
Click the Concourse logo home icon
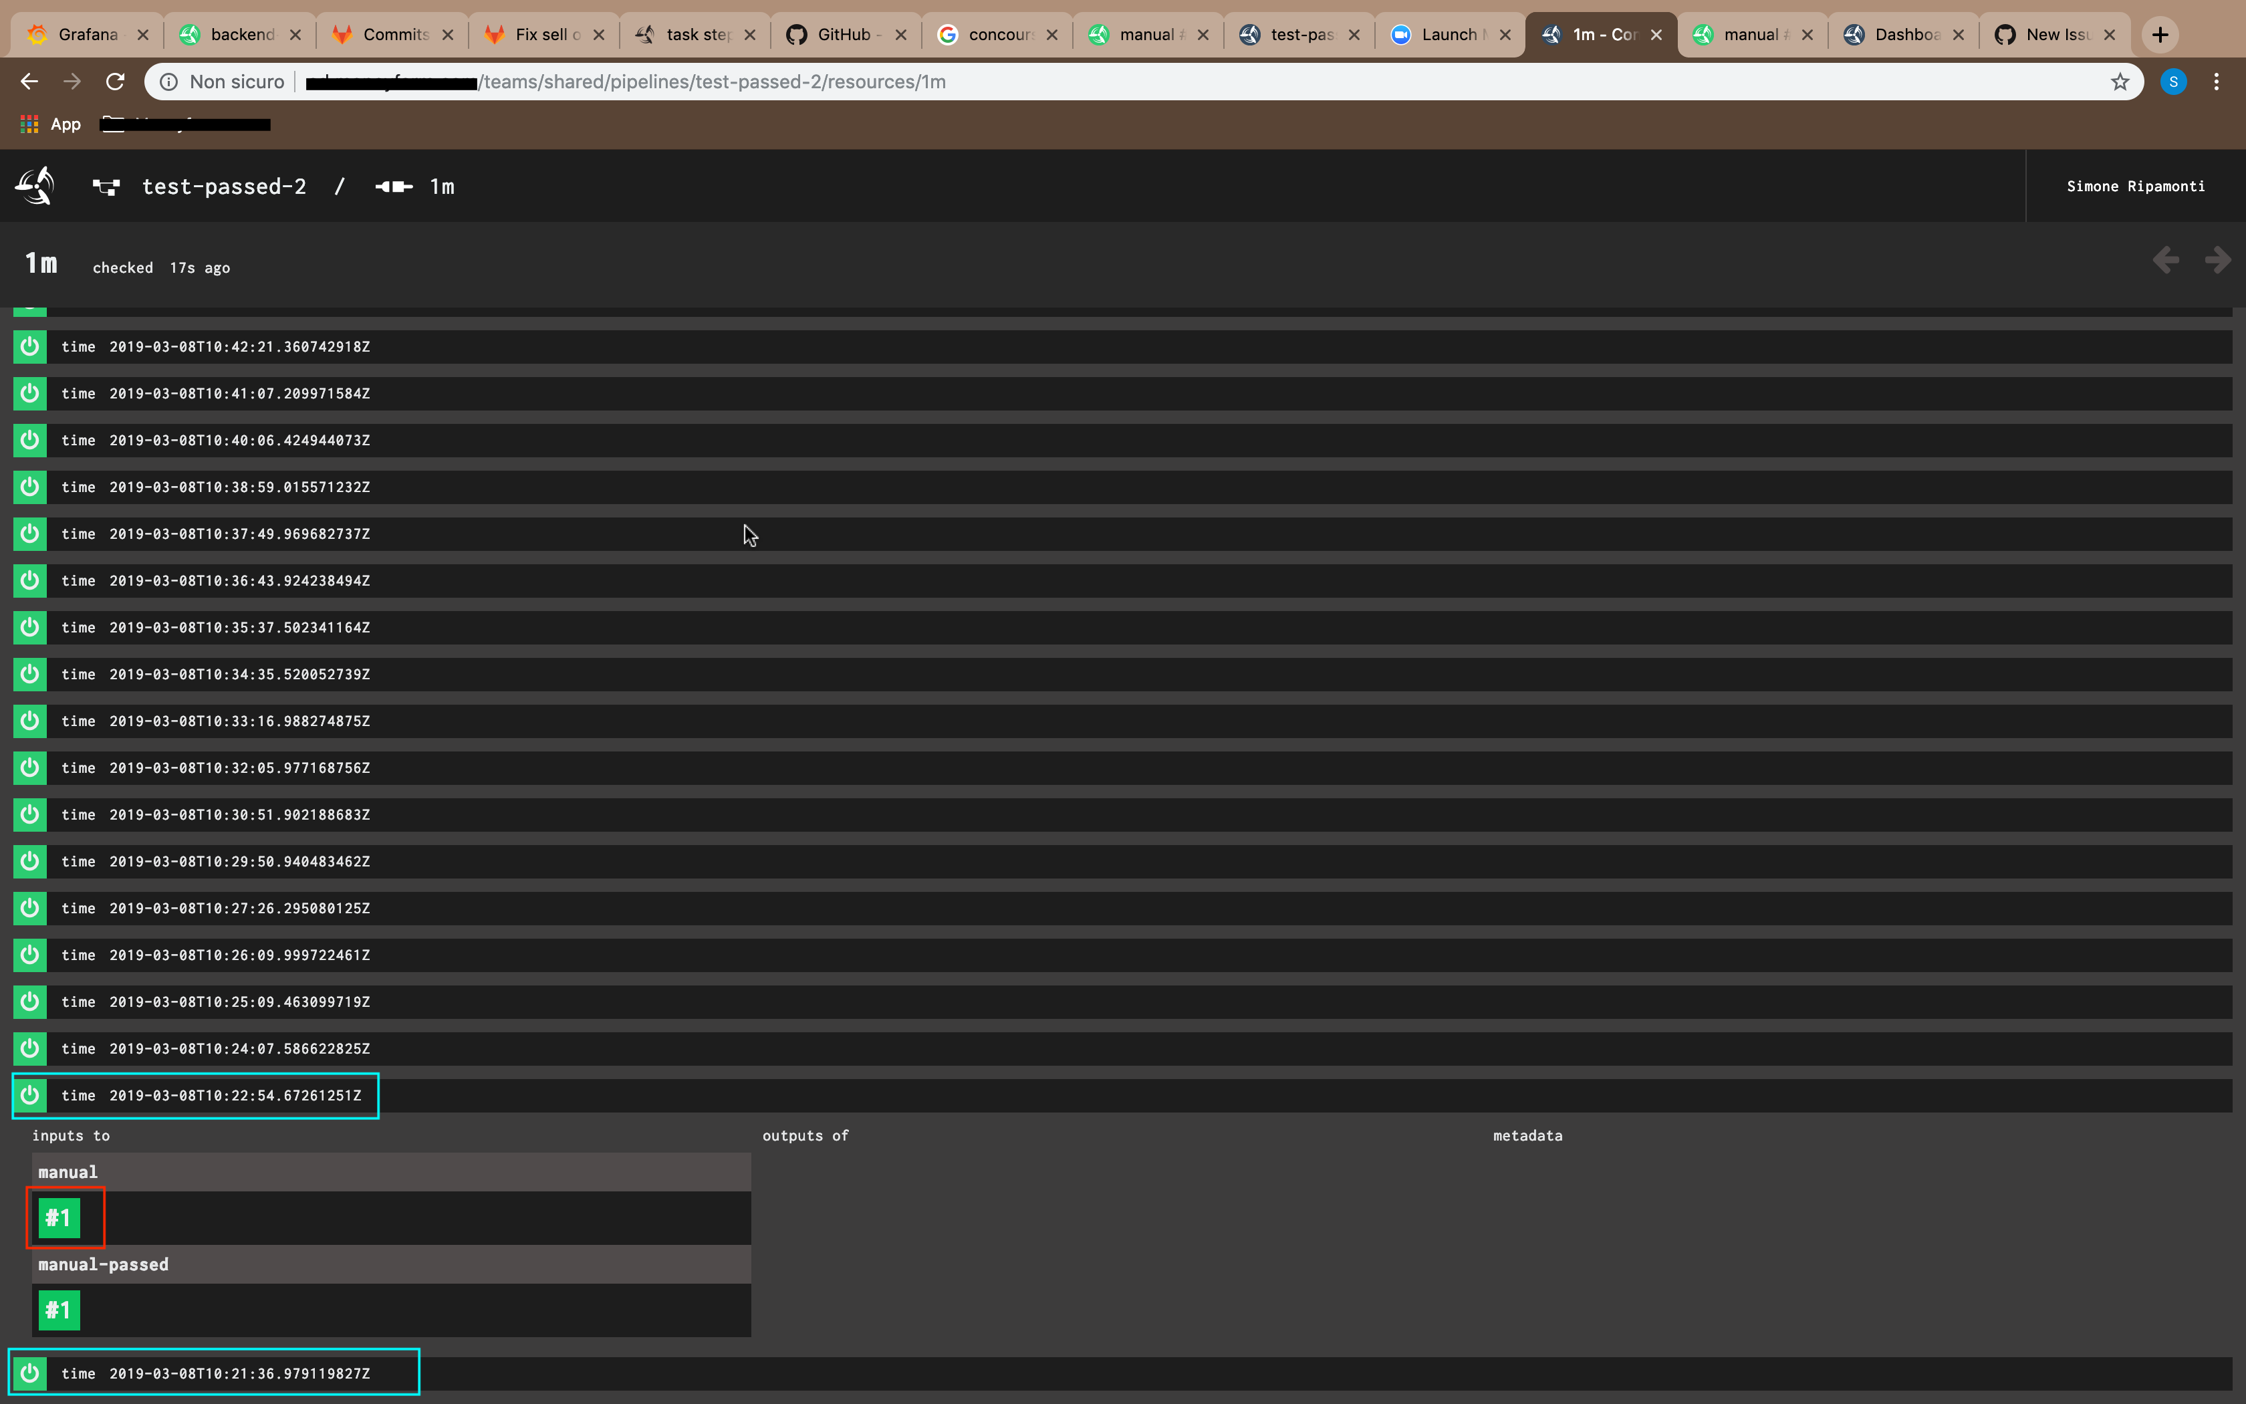pyautogui.click(x=34, y=186)
